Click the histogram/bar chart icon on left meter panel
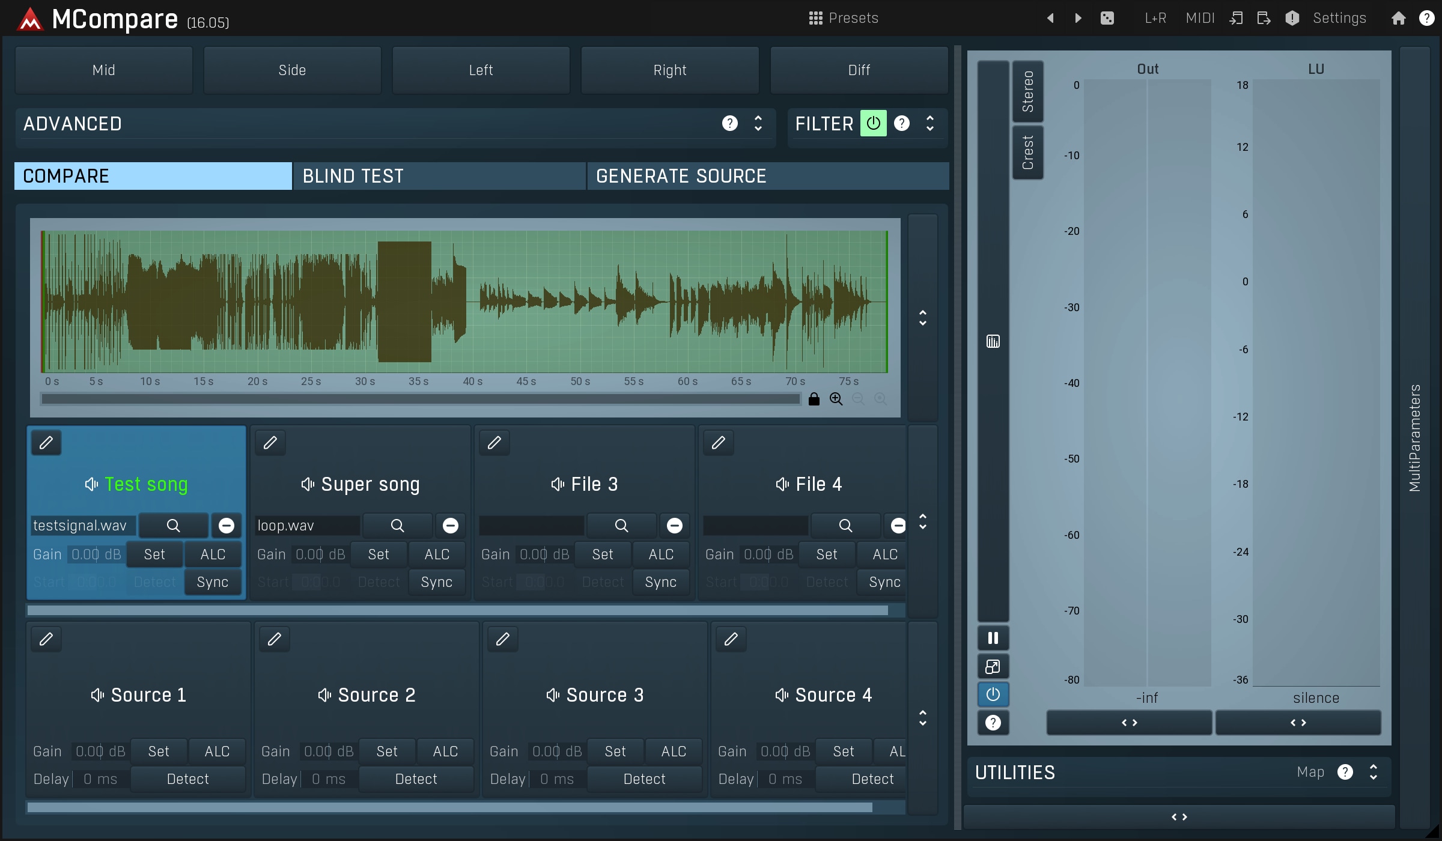 tap(993, 341)
